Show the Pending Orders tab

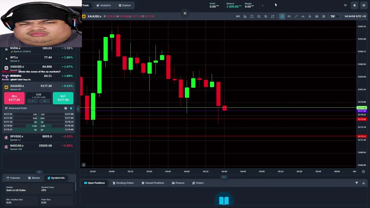tap(123, 183)
